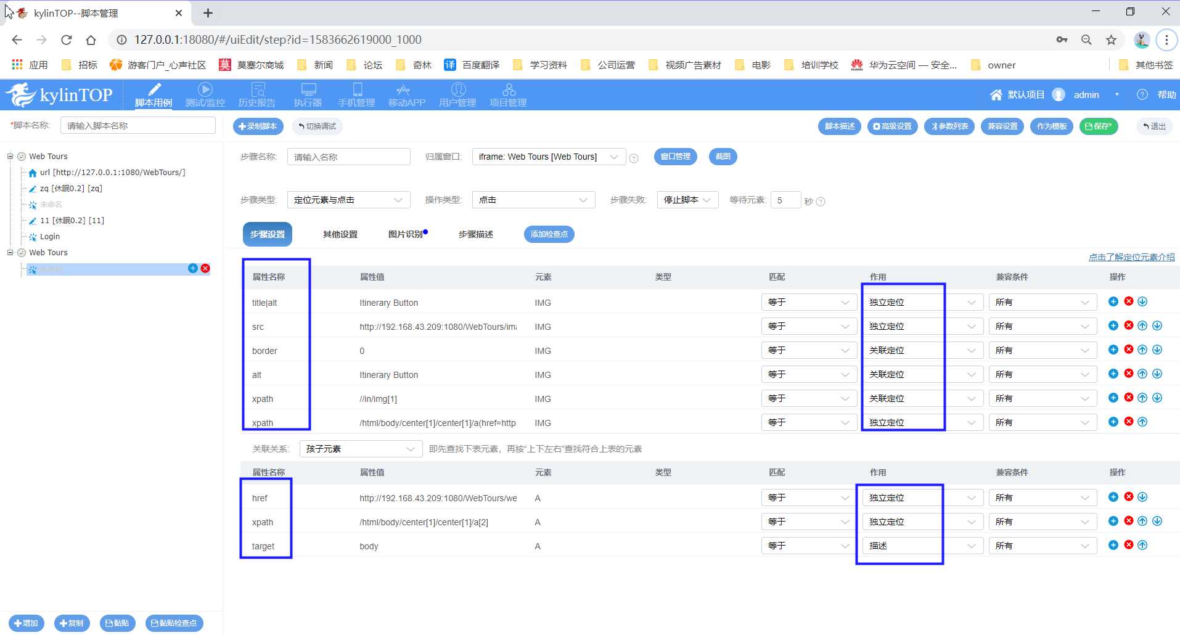Add a row after the title|alt attribute
This screenshot has width=1180, height=635.
tap(1113, 301)
